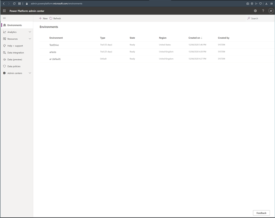Open Data integration in the sidebar
The height and width of the screenshot is (218, 275).
pos(15,52)
